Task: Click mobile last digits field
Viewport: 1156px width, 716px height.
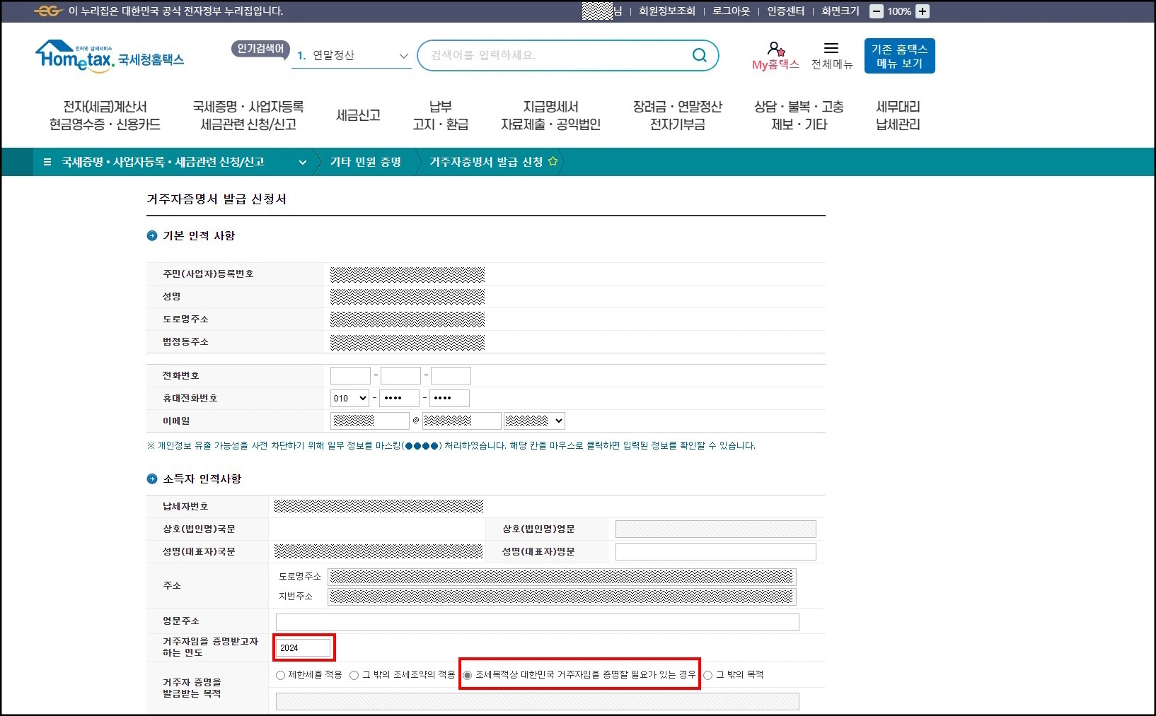Action: 450,398
